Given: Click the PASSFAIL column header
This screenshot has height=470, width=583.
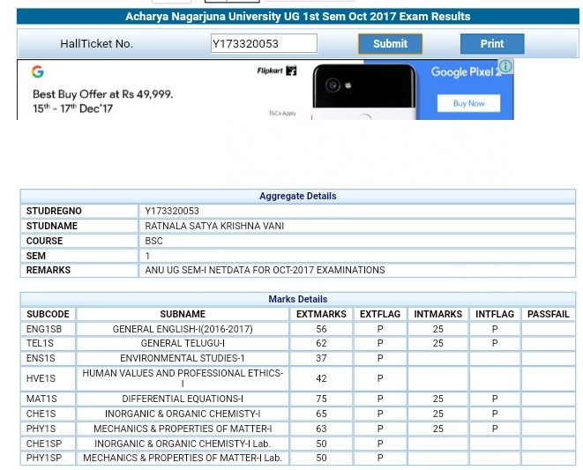Looking at the screenshot, I should (548, 314).
